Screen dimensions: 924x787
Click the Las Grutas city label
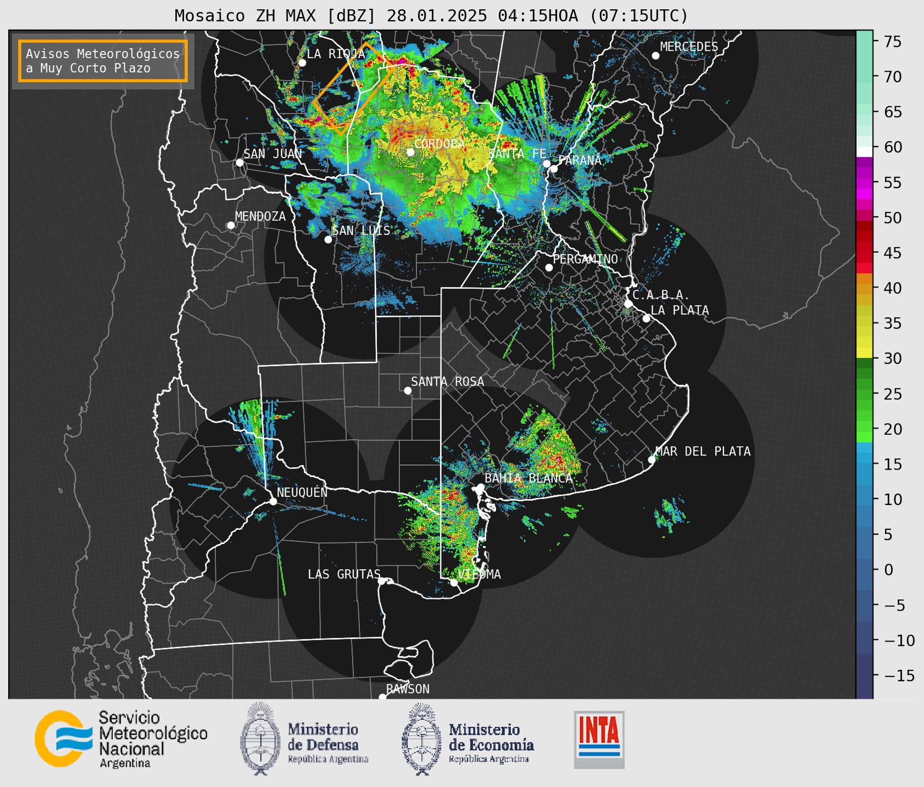click(x=344, y=574)
